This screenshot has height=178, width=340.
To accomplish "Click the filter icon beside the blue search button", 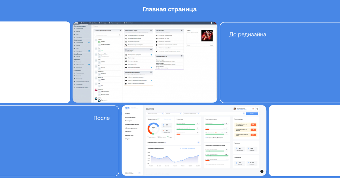I will click(244, 114).
